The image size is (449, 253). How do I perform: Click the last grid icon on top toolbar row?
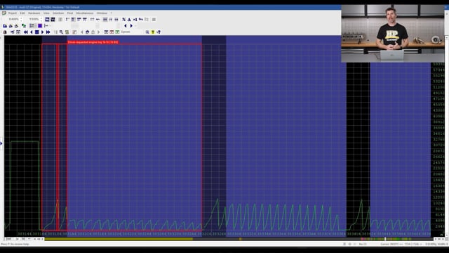154,20
